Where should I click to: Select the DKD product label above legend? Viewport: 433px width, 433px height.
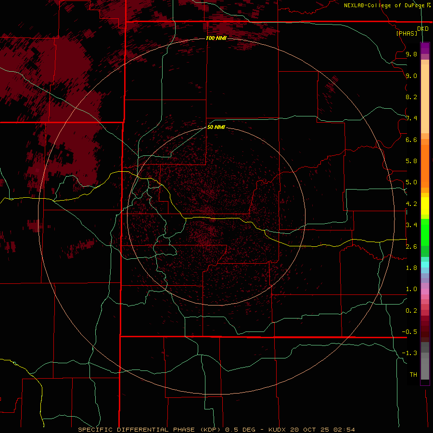tap(423, 28)
